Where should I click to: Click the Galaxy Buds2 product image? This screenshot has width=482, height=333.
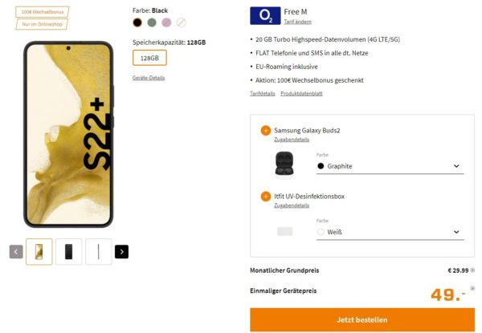click(x=284, y=164)
